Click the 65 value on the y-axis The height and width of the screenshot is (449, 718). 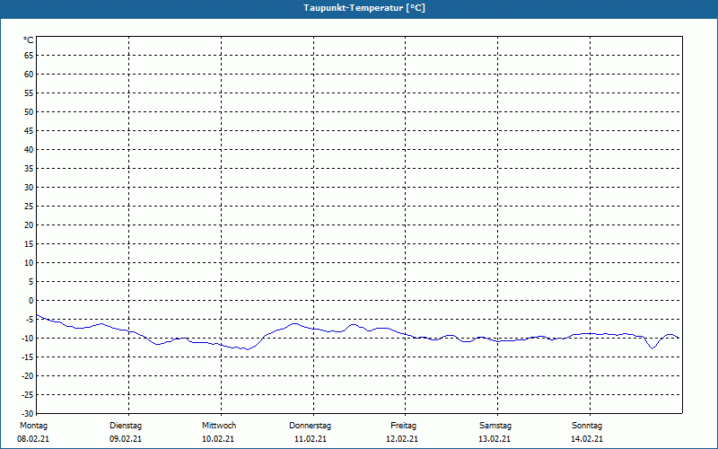pos(29,56)
